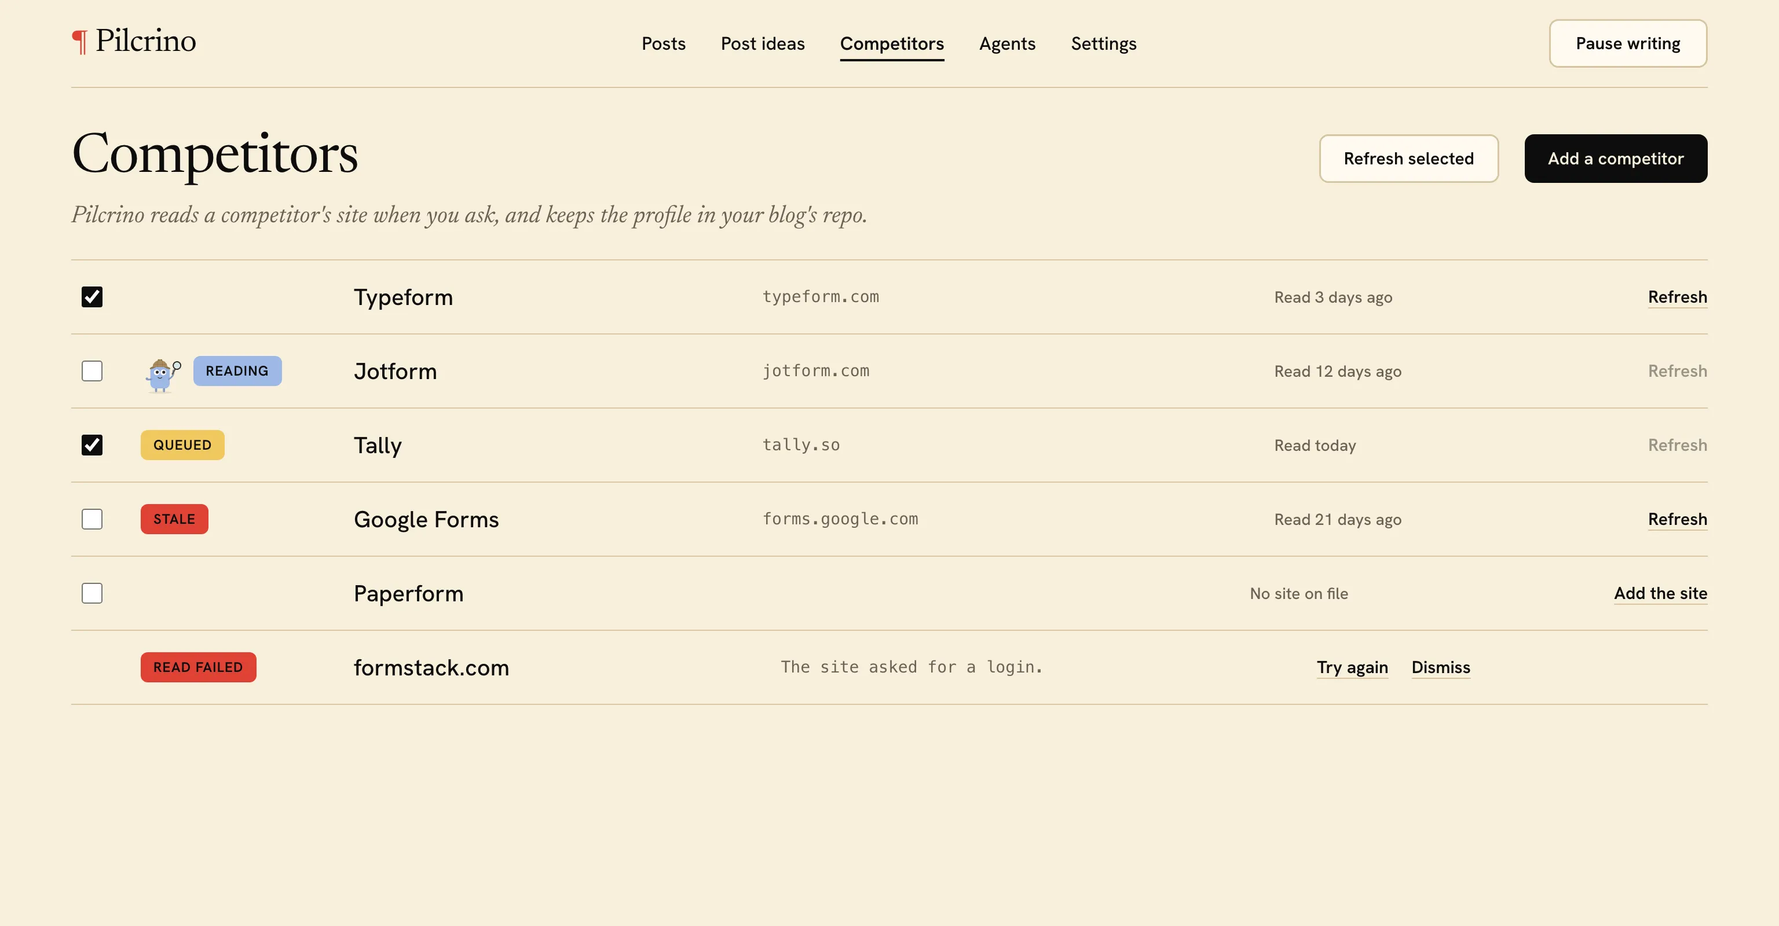
Task: Click the forms.google.com URL
Action: (x=840, y=519)
